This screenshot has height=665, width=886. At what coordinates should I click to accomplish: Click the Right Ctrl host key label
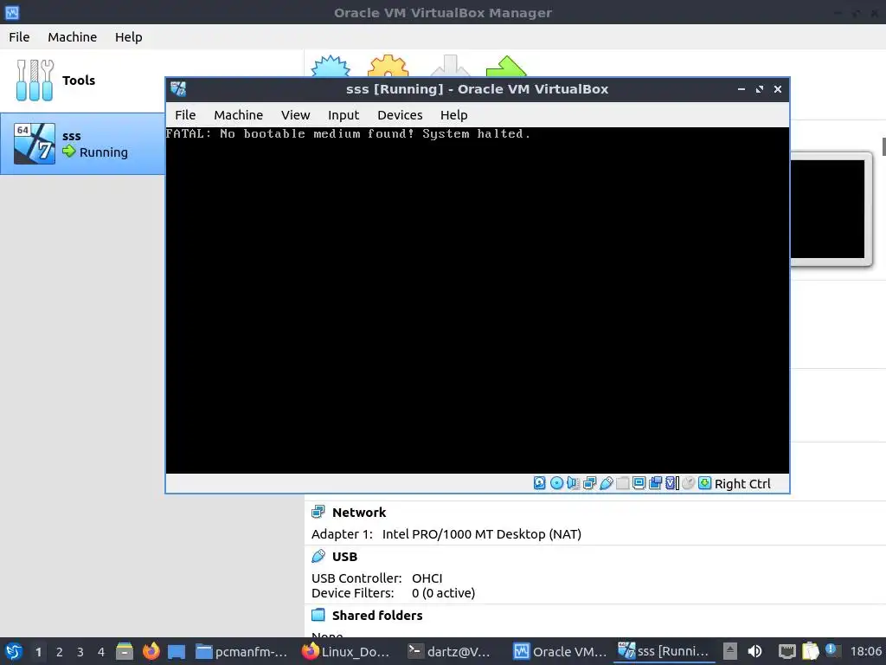742,484
